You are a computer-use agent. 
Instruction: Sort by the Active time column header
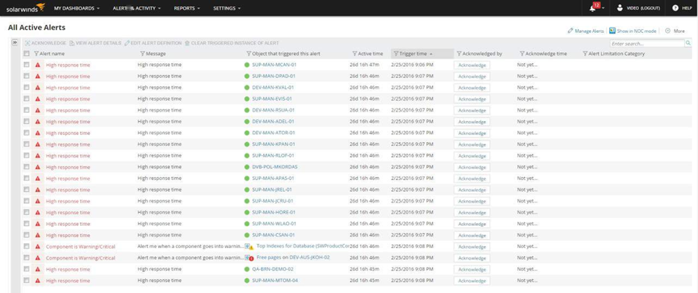(370, 54)
